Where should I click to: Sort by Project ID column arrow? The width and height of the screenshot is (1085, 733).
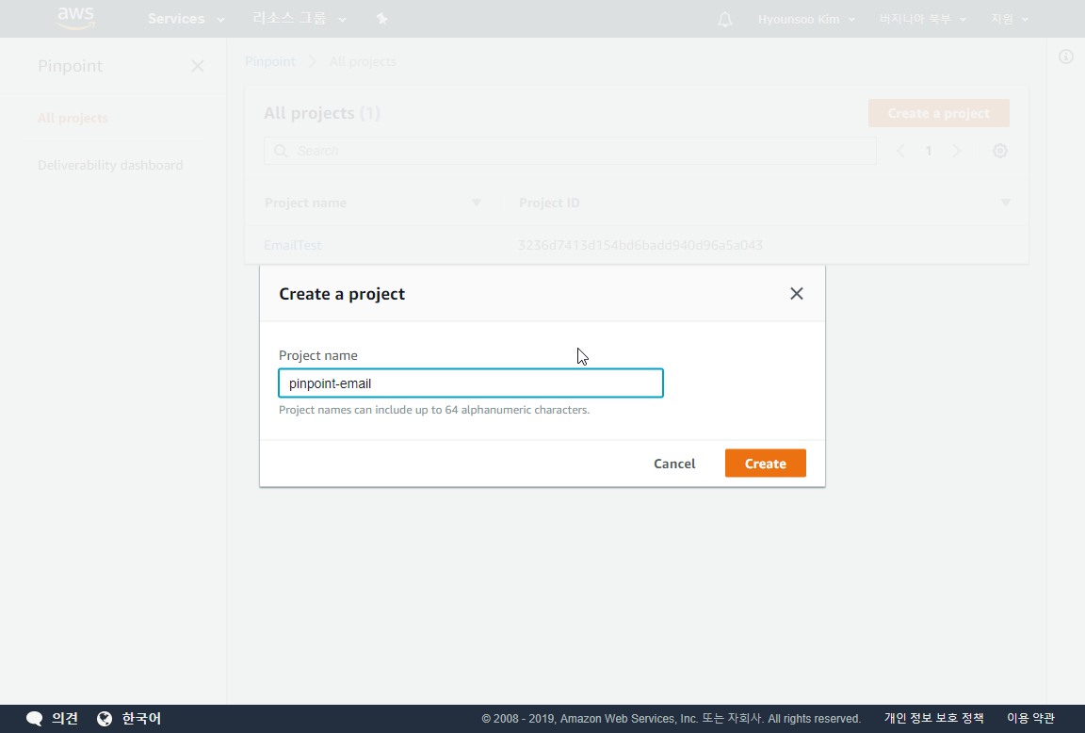(1006, 203)
